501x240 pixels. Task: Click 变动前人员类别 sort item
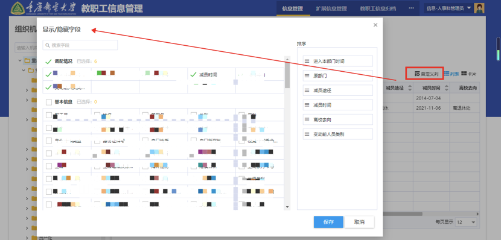pos(338,134)
